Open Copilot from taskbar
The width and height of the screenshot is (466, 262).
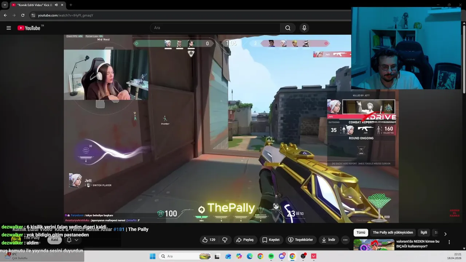(239, 256)
